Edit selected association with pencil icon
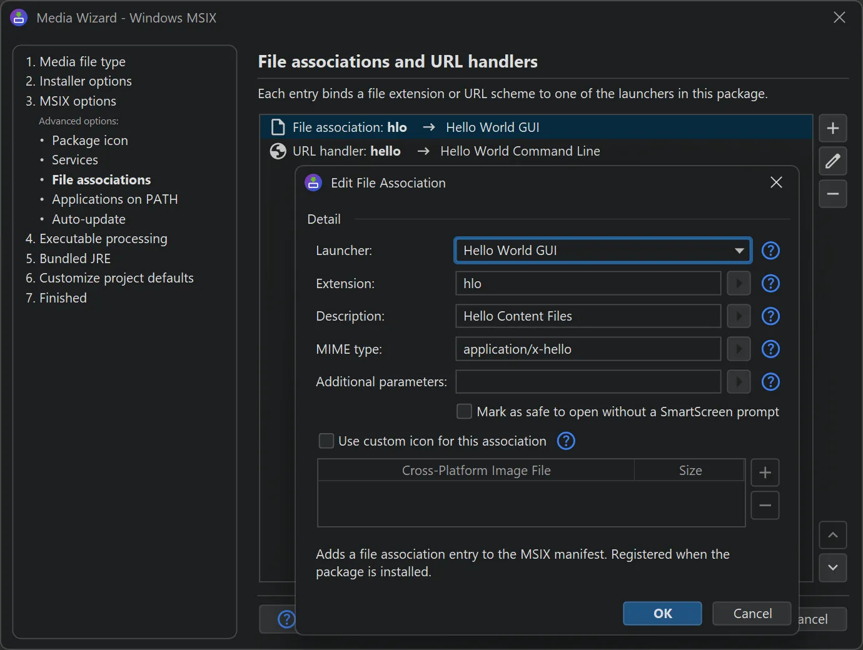863x650 pixels. point(833,161)
